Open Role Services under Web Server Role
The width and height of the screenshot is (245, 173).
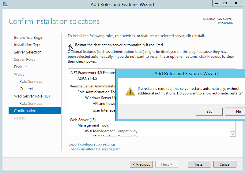coord(31,103)
